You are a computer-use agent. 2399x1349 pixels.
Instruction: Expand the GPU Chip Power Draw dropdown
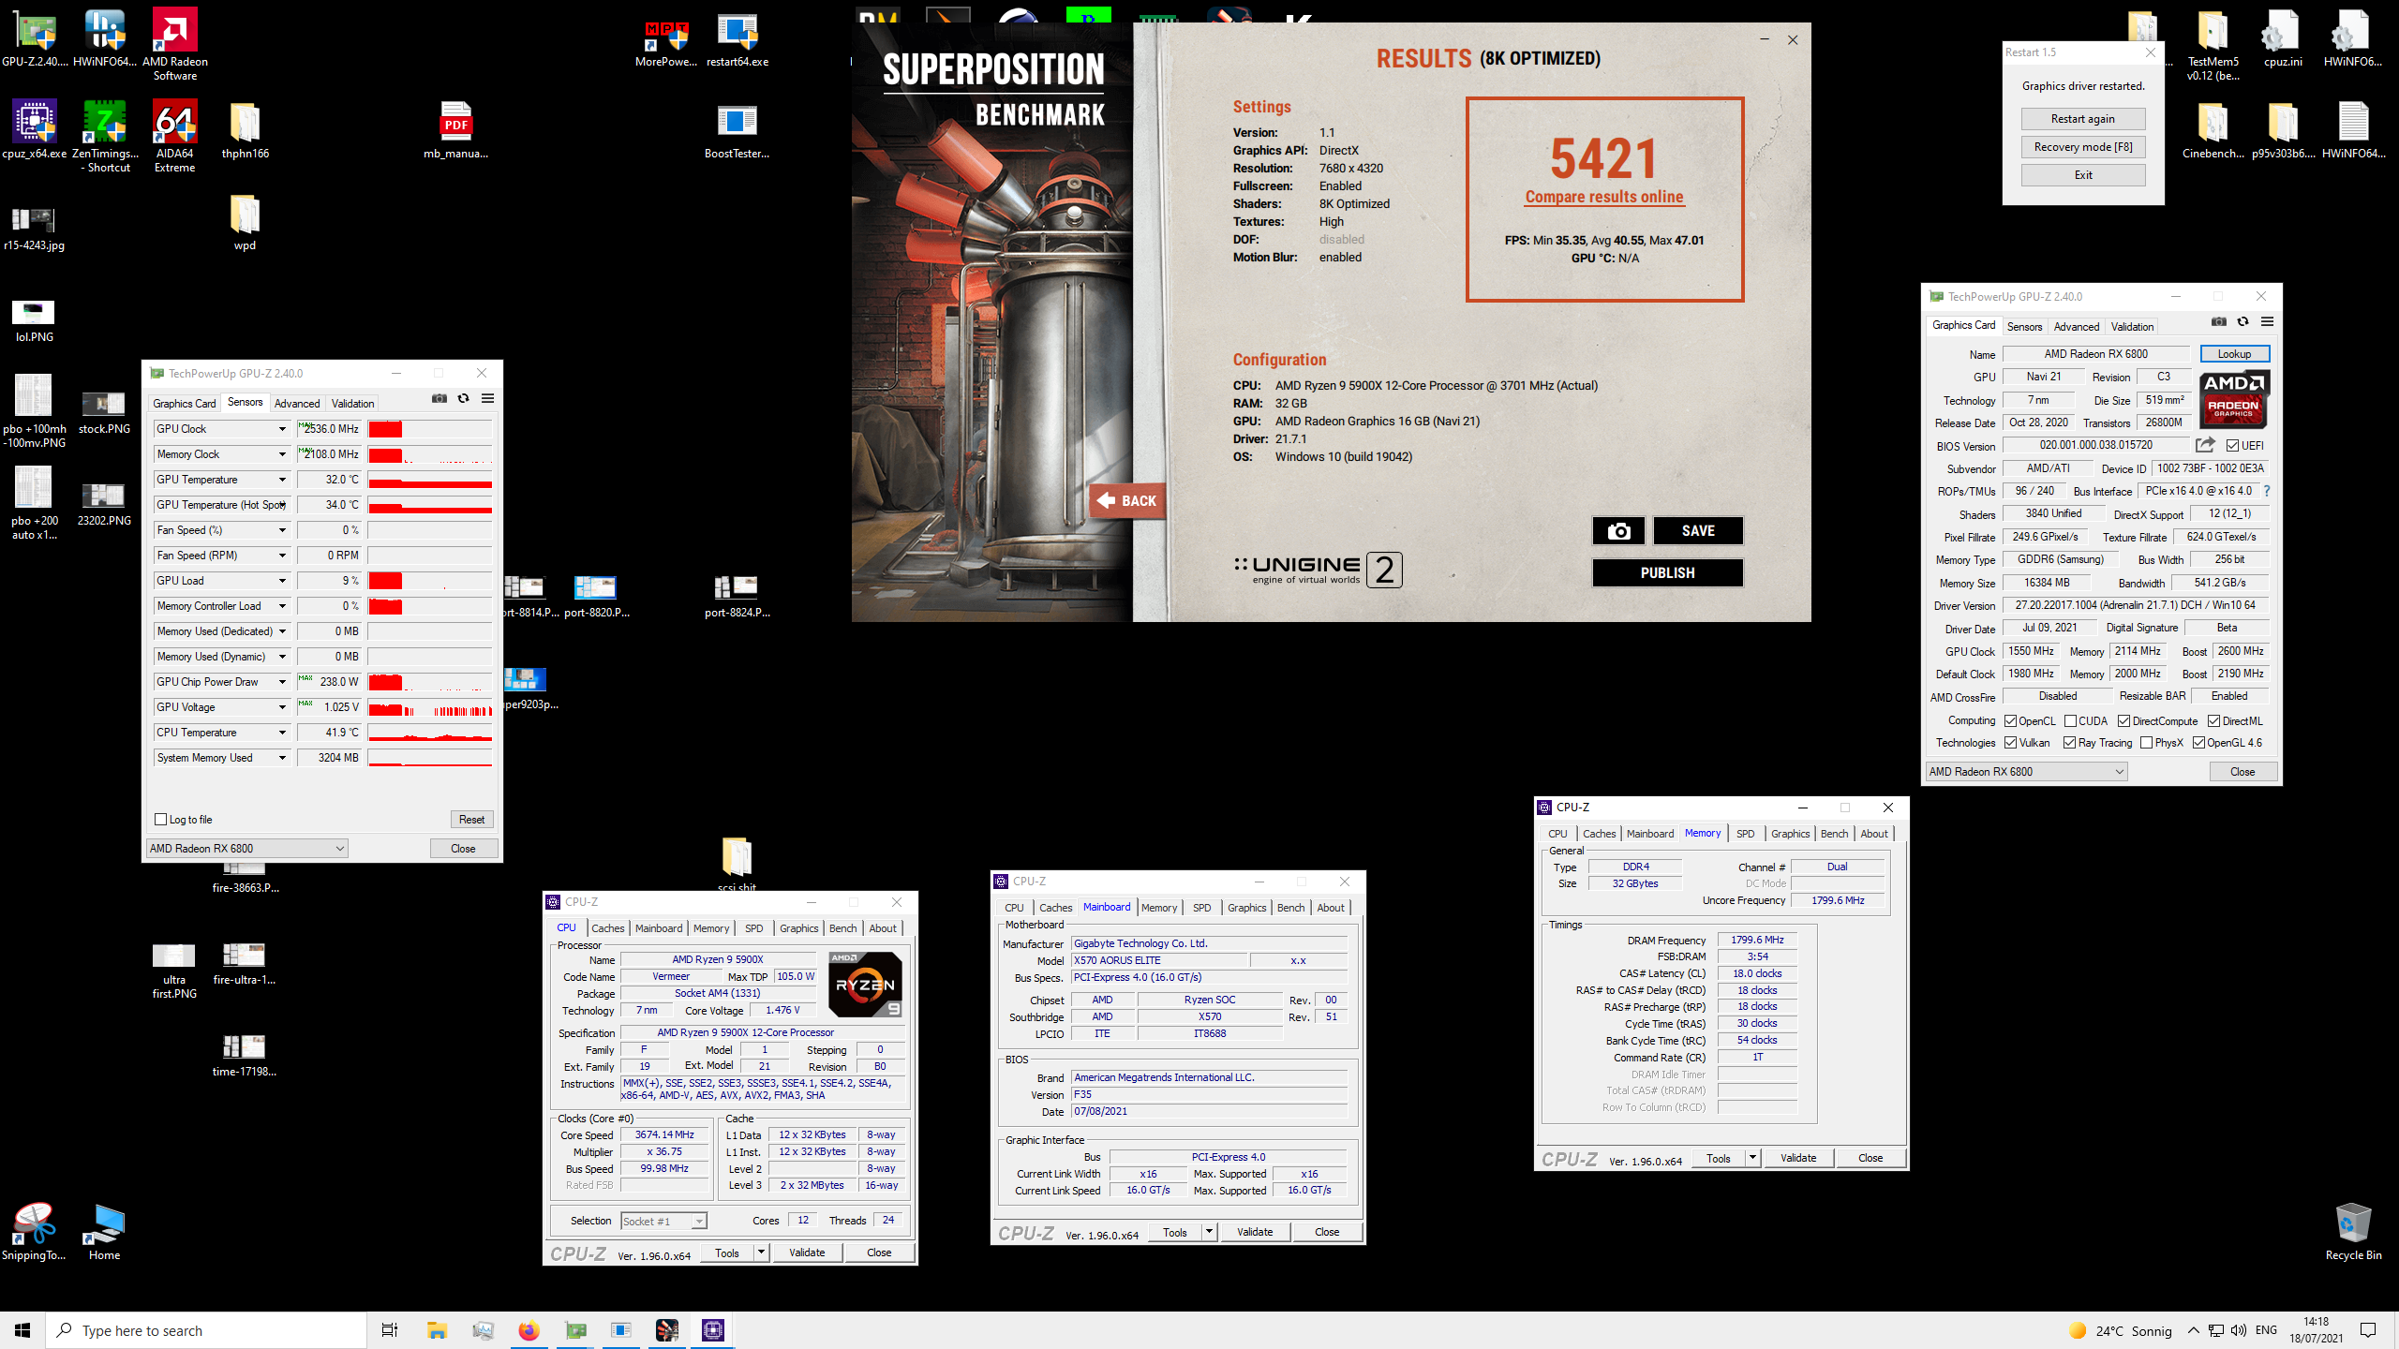tap(282, 682)
